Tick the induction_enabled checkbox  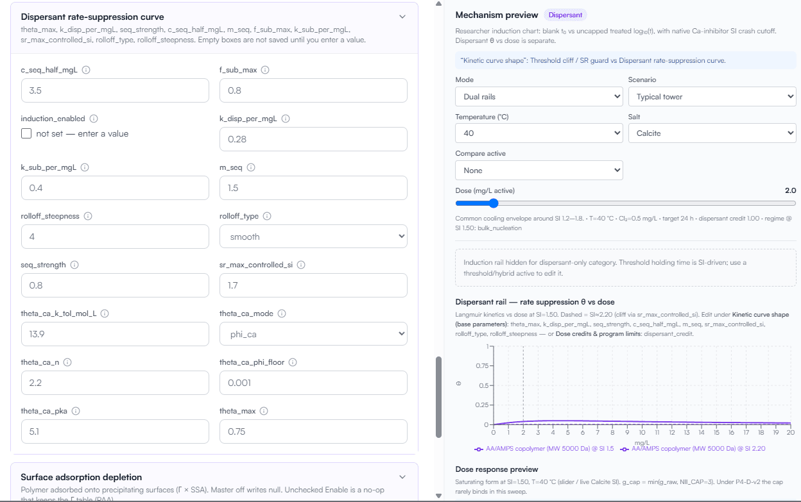pyautogui.click(x=26, y=133)
